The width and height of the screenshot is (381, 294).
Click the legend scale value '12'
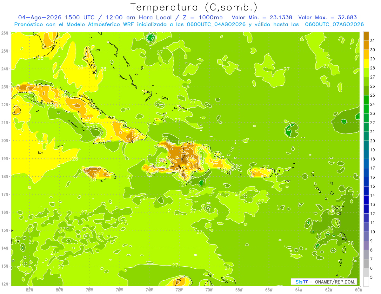(372, 213)
